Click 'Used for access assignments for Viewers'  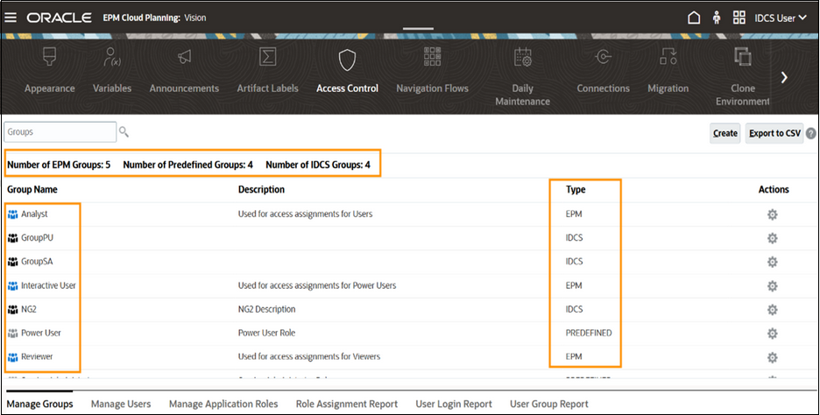click(309, 356)
